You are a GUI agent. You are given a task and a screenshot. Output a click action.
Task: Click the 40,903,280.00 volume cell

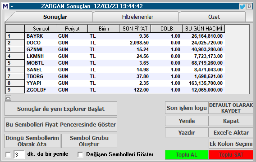[x=203, y=49]
